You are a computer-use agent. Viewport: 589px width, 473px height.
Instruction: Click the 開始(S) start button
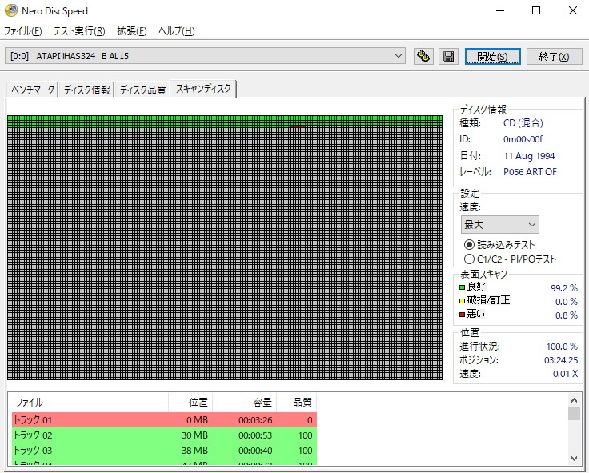[492, 56]
